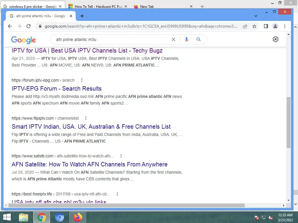Close the How To Tell Hardware tab
The image size is (298, 223).
[x=126, y=6]
